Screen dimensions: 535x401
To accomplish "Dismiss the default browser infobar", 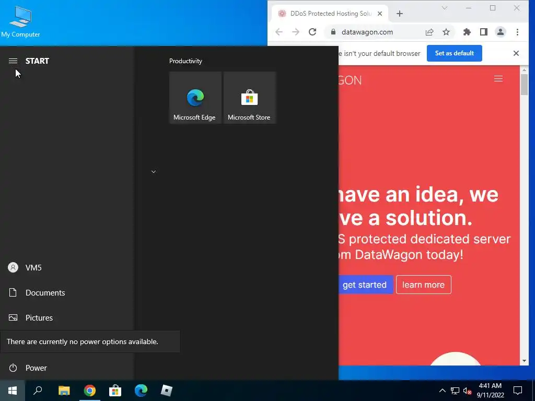I will tap(516, 53).
